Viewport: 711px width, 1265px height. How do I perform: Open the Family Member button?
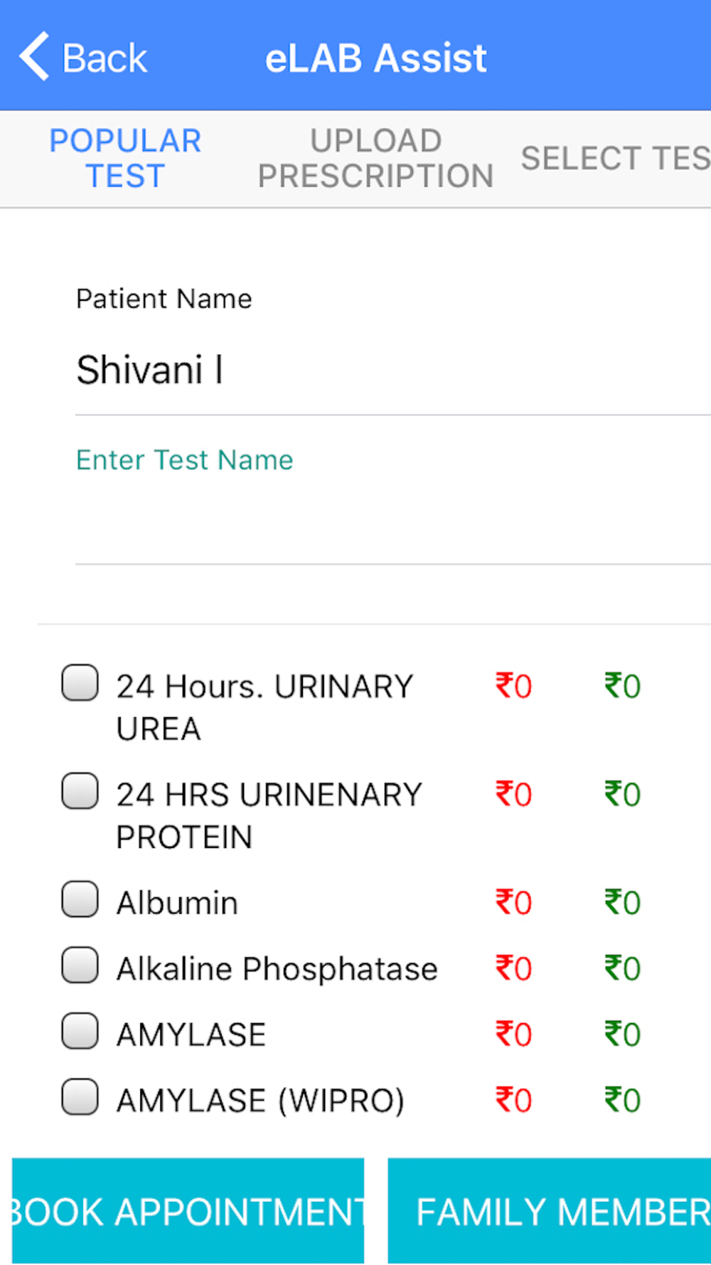pyautogui.click(x=549, y=1211)
